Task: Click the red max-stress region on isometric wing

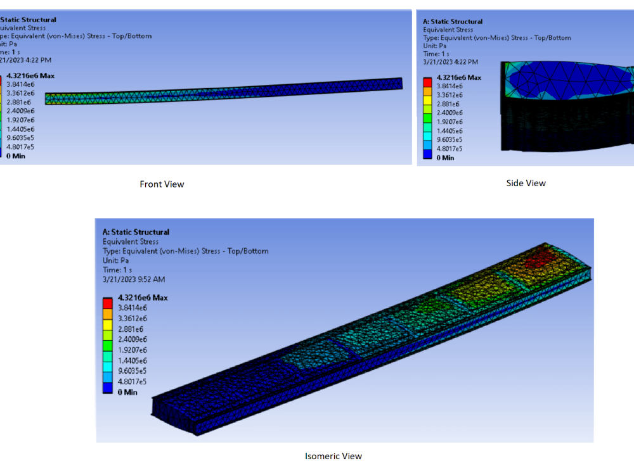Action: click(540, 258)
